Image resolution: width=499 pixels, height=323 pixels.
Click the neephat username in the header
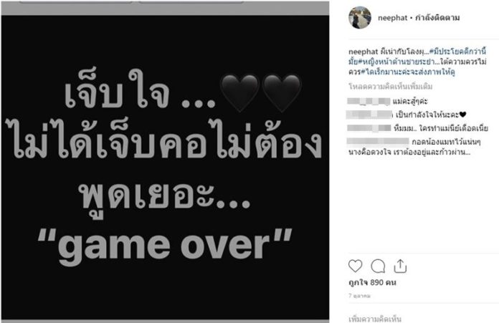click(x=392, y=18)
